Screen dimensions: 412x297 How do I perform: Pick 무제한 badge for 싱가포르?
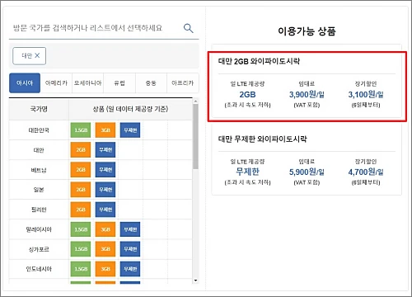click(130, 249)
